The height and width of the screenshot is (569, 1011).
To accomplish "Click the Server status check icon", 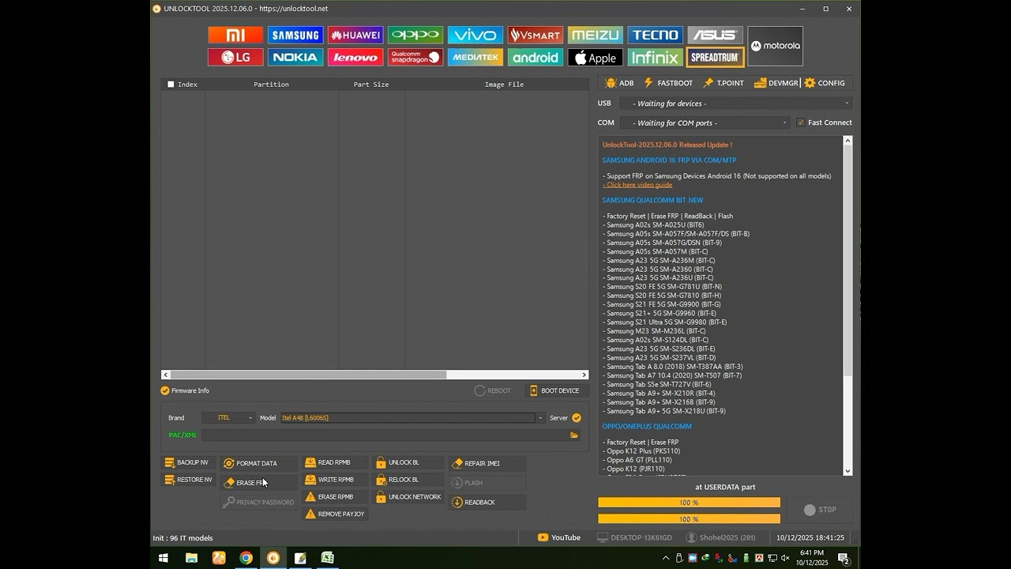I will click(x=577, y=418).
